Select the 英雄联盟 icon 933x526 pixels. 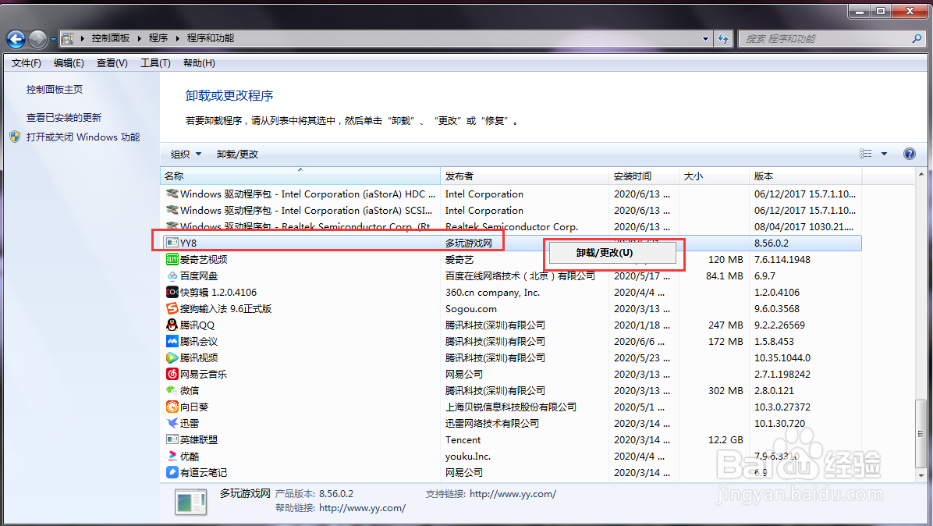(172, 439)
